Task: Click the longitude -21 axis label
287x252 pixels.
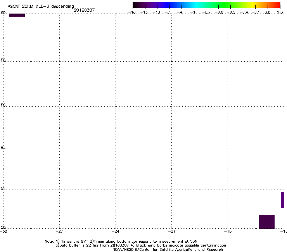Action: tap(171, 231)
